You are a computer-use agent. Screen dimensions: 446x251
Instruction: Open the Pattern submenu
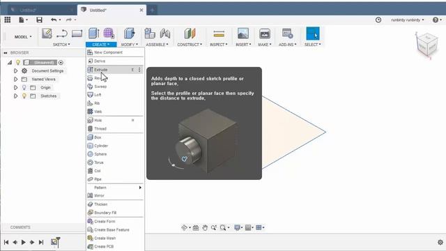(115, 188)
